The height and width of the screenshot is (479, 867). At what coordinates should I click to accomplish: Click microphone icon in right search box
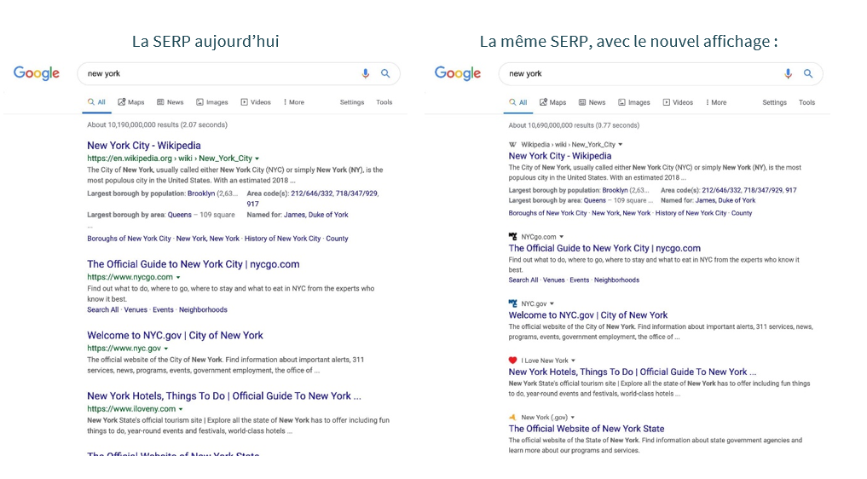click(788, 73)
